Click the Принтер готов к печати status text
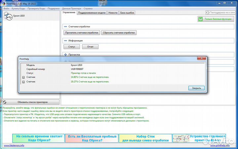 click(x=83, y=73)
